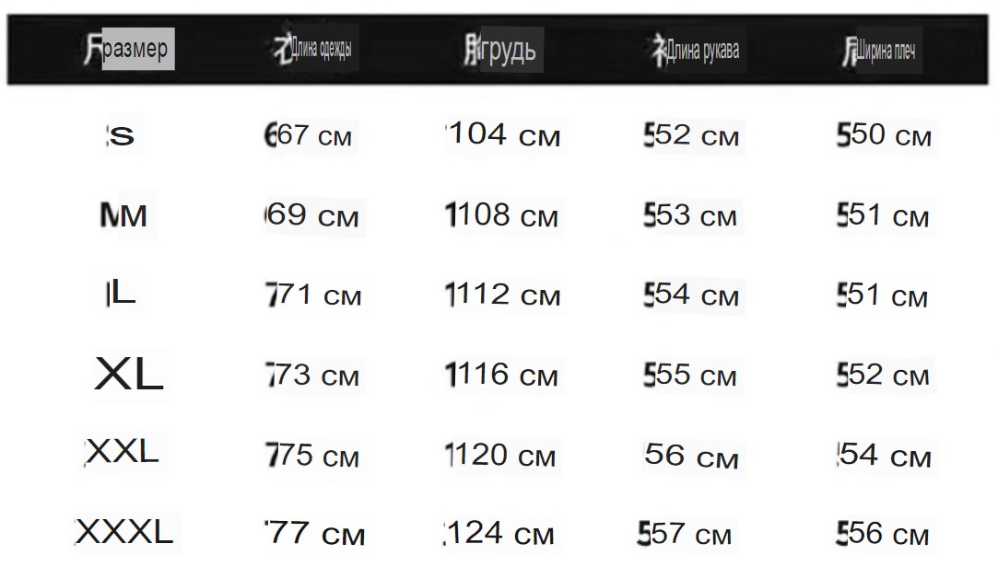Select the XL size row label
This screenshot has width=998, height=567.
coord(129,374)
